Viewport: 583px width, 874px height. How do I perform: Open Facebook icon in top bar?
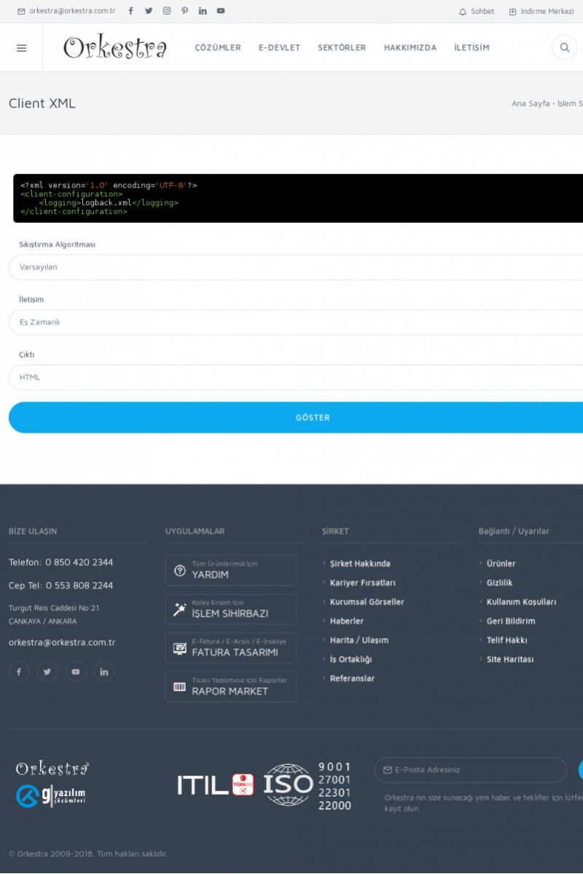pyautogui.click(x=131, y=11)
